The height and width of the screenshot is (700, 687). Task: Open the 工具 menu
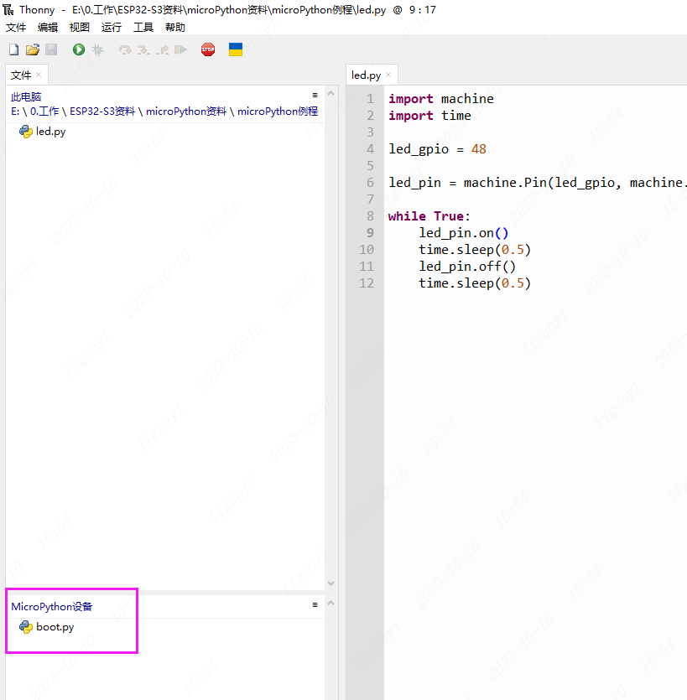[x=143, y=28]
